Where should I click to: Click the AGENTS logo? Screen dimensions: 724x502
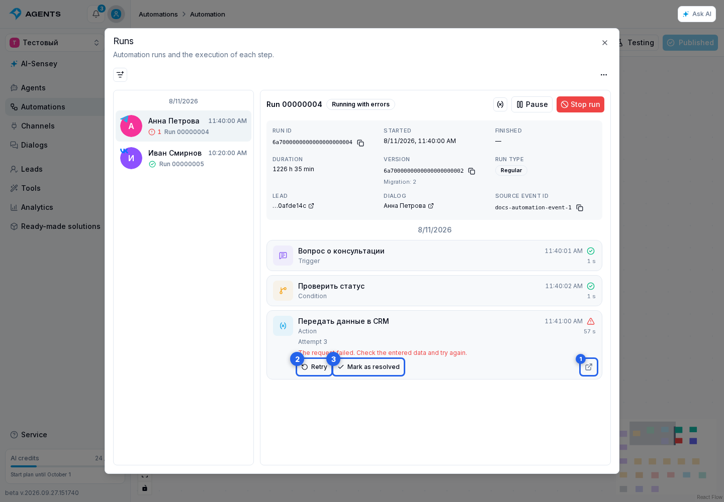(35, 14)
